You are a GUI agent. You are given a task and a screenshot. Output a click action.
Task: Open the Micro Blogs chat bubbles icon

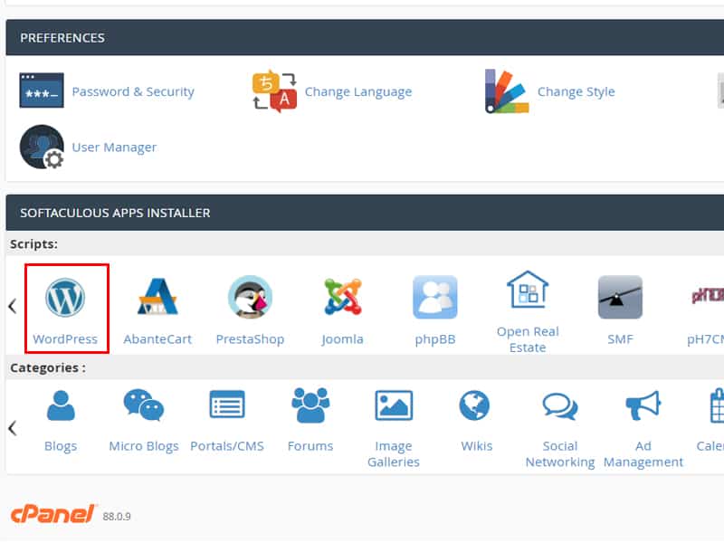[x=144, y=405]
